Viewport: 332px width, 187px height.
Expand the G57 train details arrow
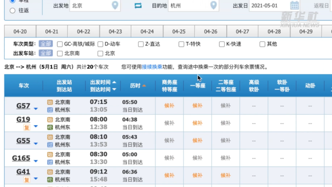[x=36, y=109]
